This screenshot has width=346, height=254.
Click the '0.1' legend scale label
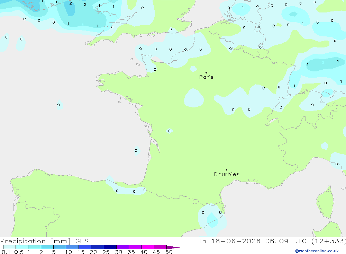pos(6,252)
